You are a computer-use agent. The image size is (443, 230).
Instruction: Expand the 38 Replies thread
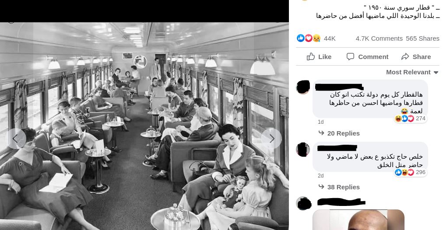(339, 187)
